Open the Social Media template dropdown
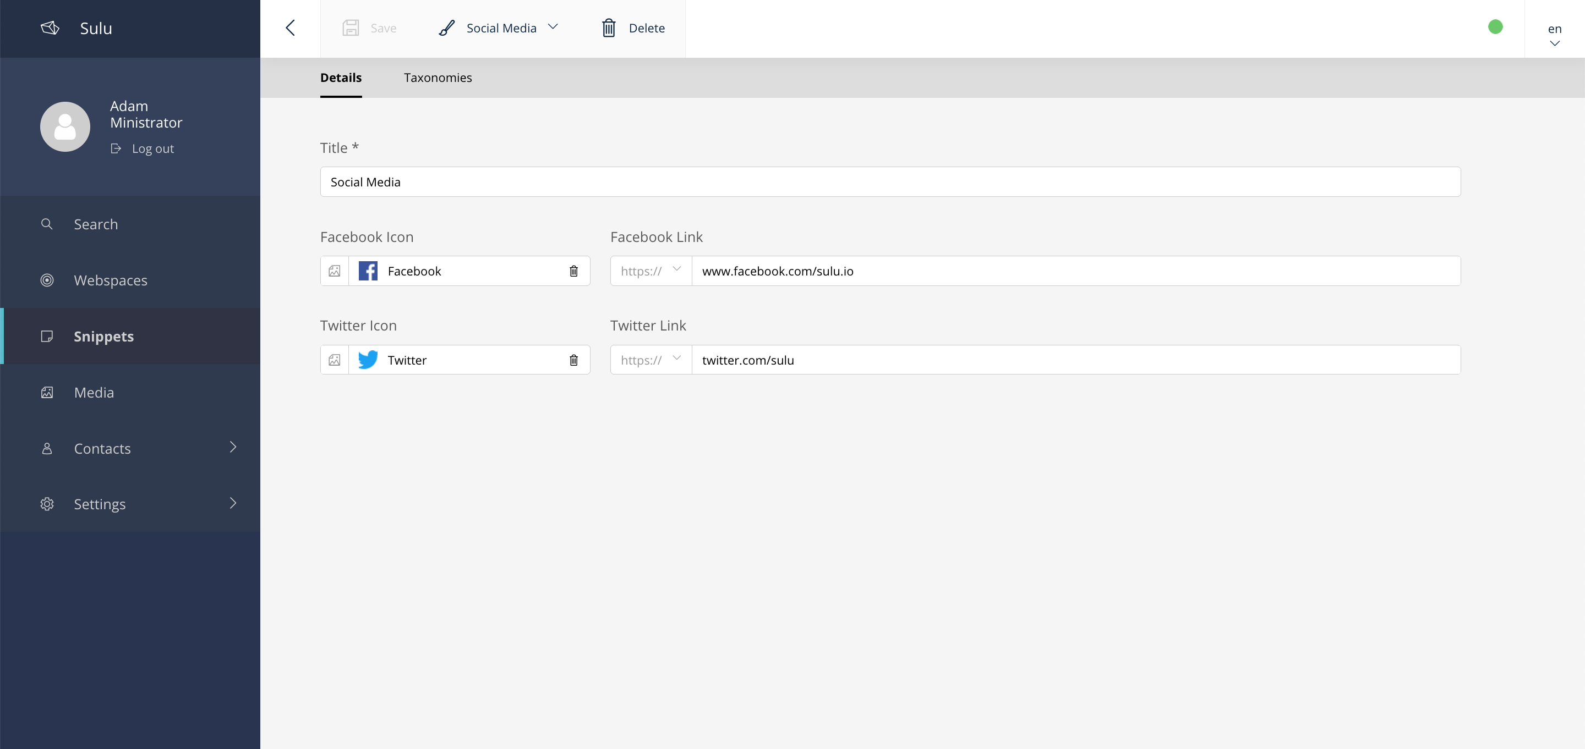Screen dimensions: 1585x749 (x=499, y=28)
